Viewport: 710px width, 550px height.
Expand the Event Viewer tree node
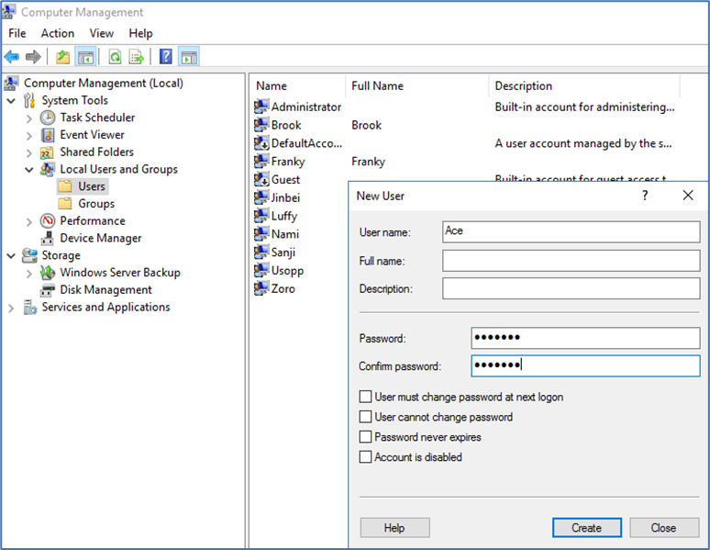[x=29, y=135]
